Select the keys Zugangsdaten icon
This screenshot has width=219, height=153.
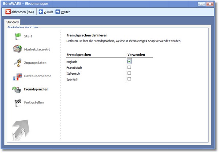click(18, 63)
